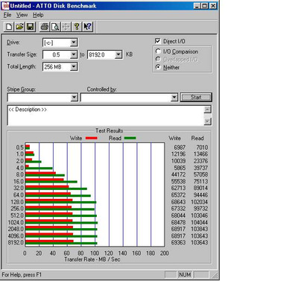Click the Read value 39737
Screen dimensions: 298x281
tap(200, 168)
